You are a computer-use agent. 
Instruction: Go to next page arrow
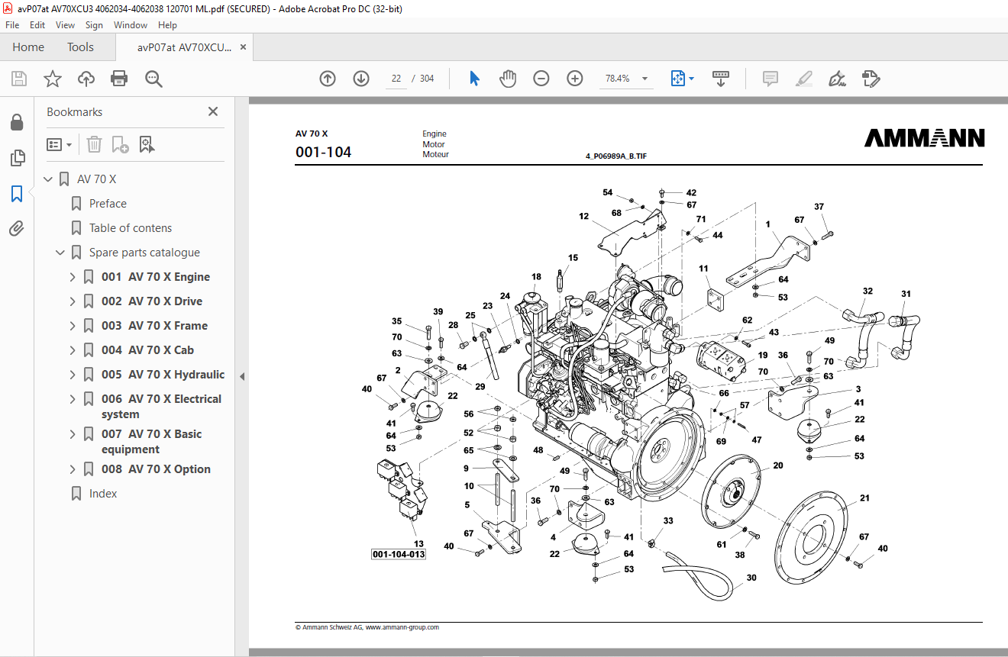click(x=361, y=79)
